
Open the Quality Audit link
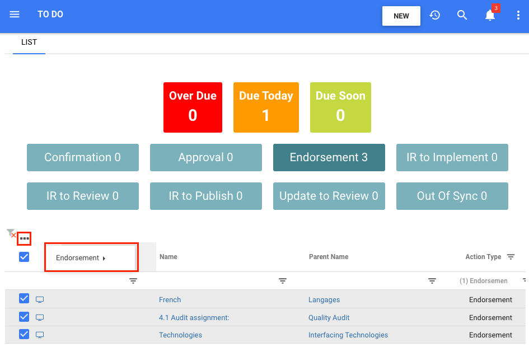click(329, 318)
